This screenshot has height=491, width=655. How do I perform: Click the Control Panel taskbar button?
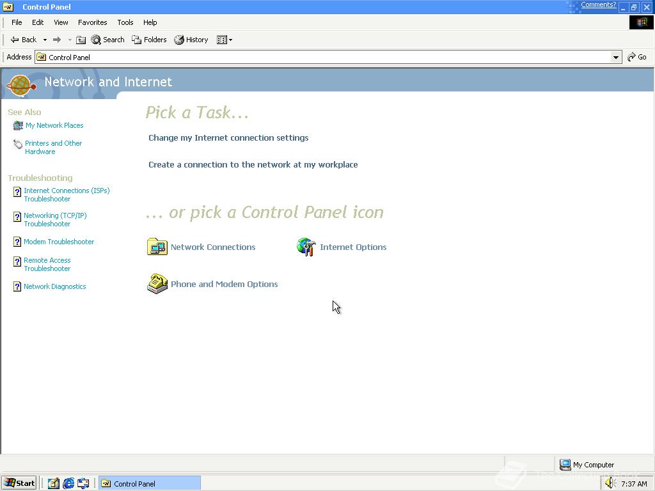[150, 483]
